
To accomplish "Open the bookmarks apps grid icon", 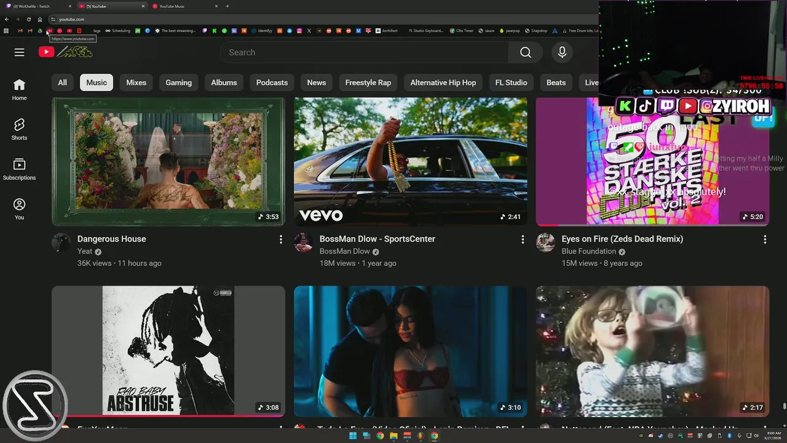I will pos(6,30).
